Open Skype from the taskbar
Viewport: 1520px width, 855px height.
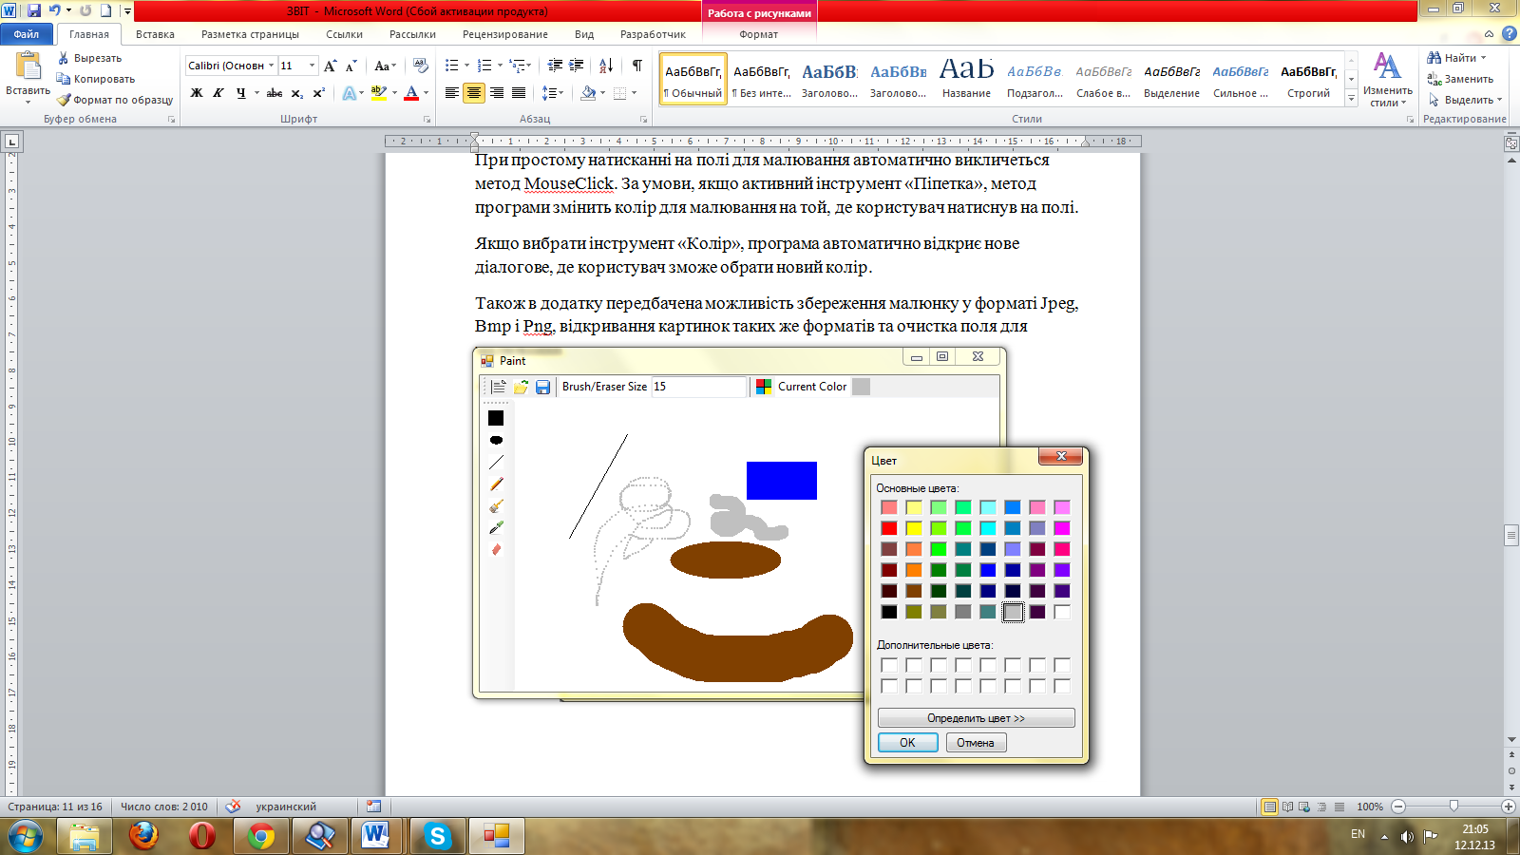click(437, 836)
